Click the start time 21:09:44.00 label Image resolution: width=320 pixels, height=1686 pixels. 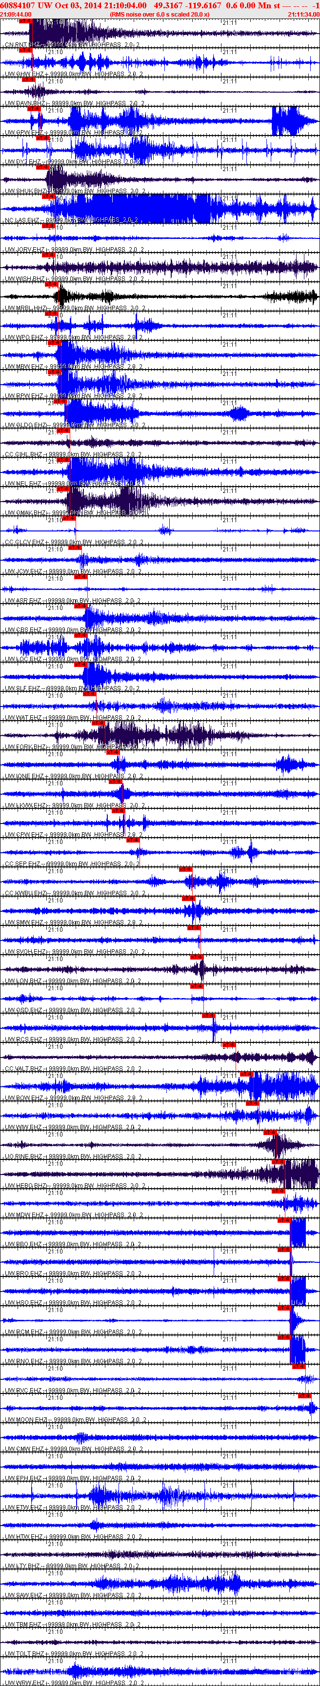tap(16, 14)
